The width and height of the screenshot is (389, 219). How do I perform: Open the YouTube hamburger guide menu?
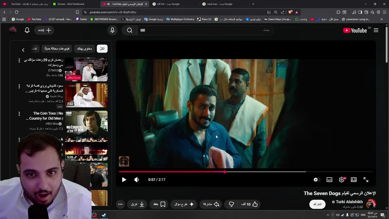[x=376, y=30]
